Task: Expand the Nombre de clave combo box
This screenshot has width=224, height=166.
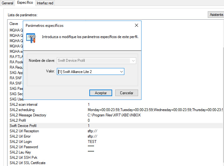Action: pos(133,61)
